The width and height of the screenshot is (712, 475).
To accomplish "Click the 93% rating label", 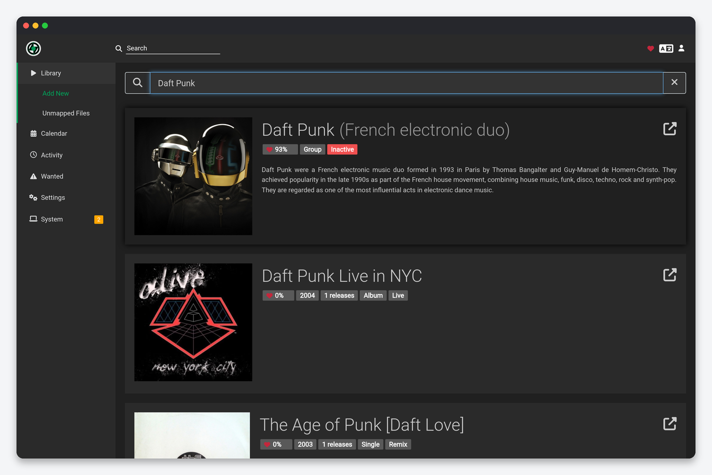I will 280,149.
